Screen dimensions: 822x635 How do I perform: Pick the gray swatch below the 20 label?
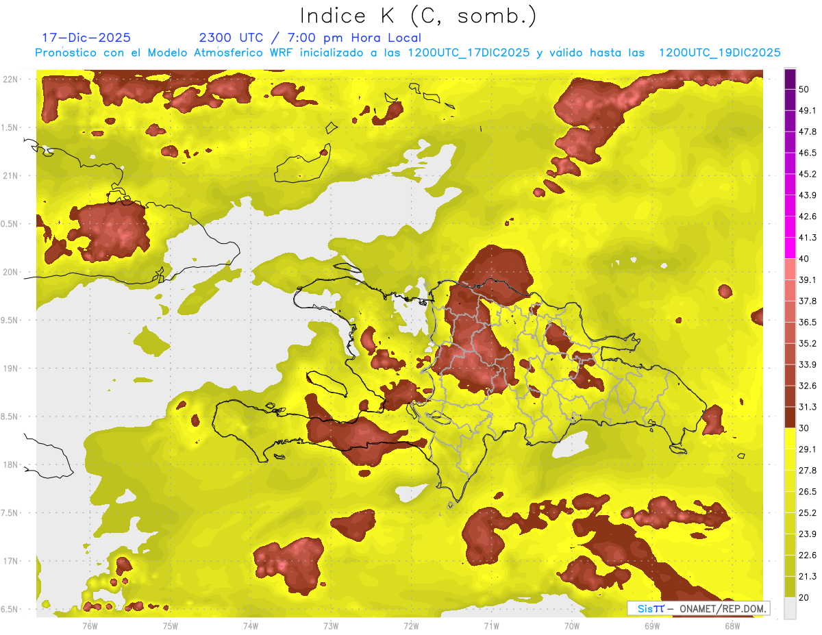click(x=790, y=608)
